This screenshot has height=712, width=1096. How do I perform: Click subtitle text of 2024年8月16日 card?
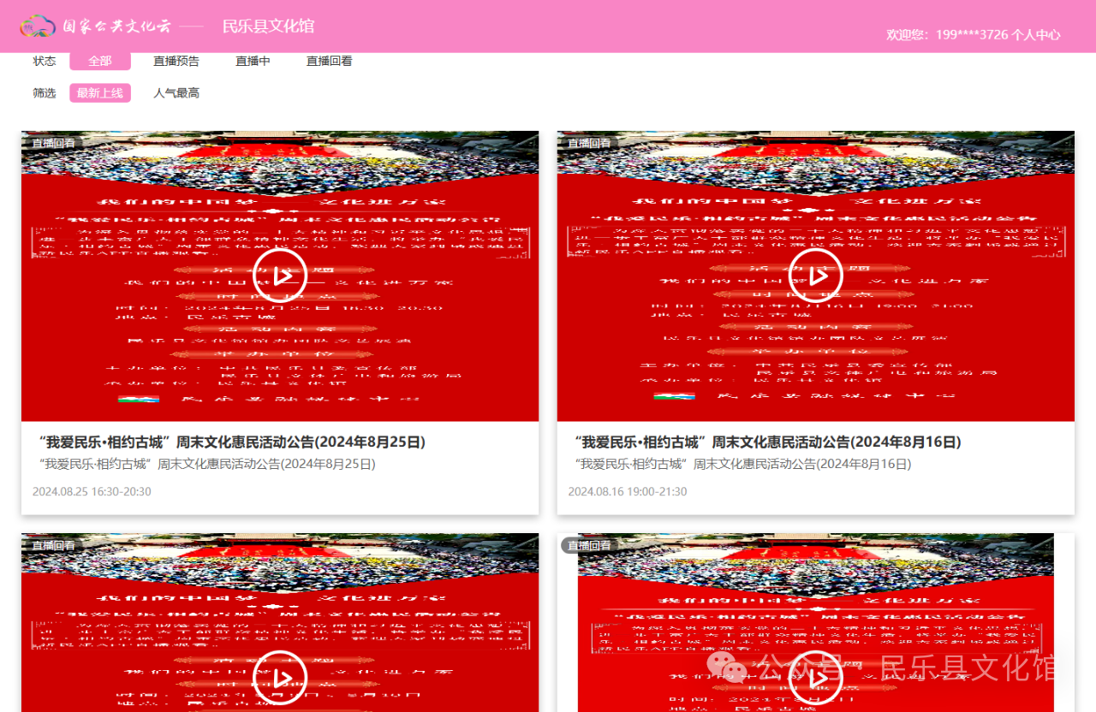click(743, 464)
